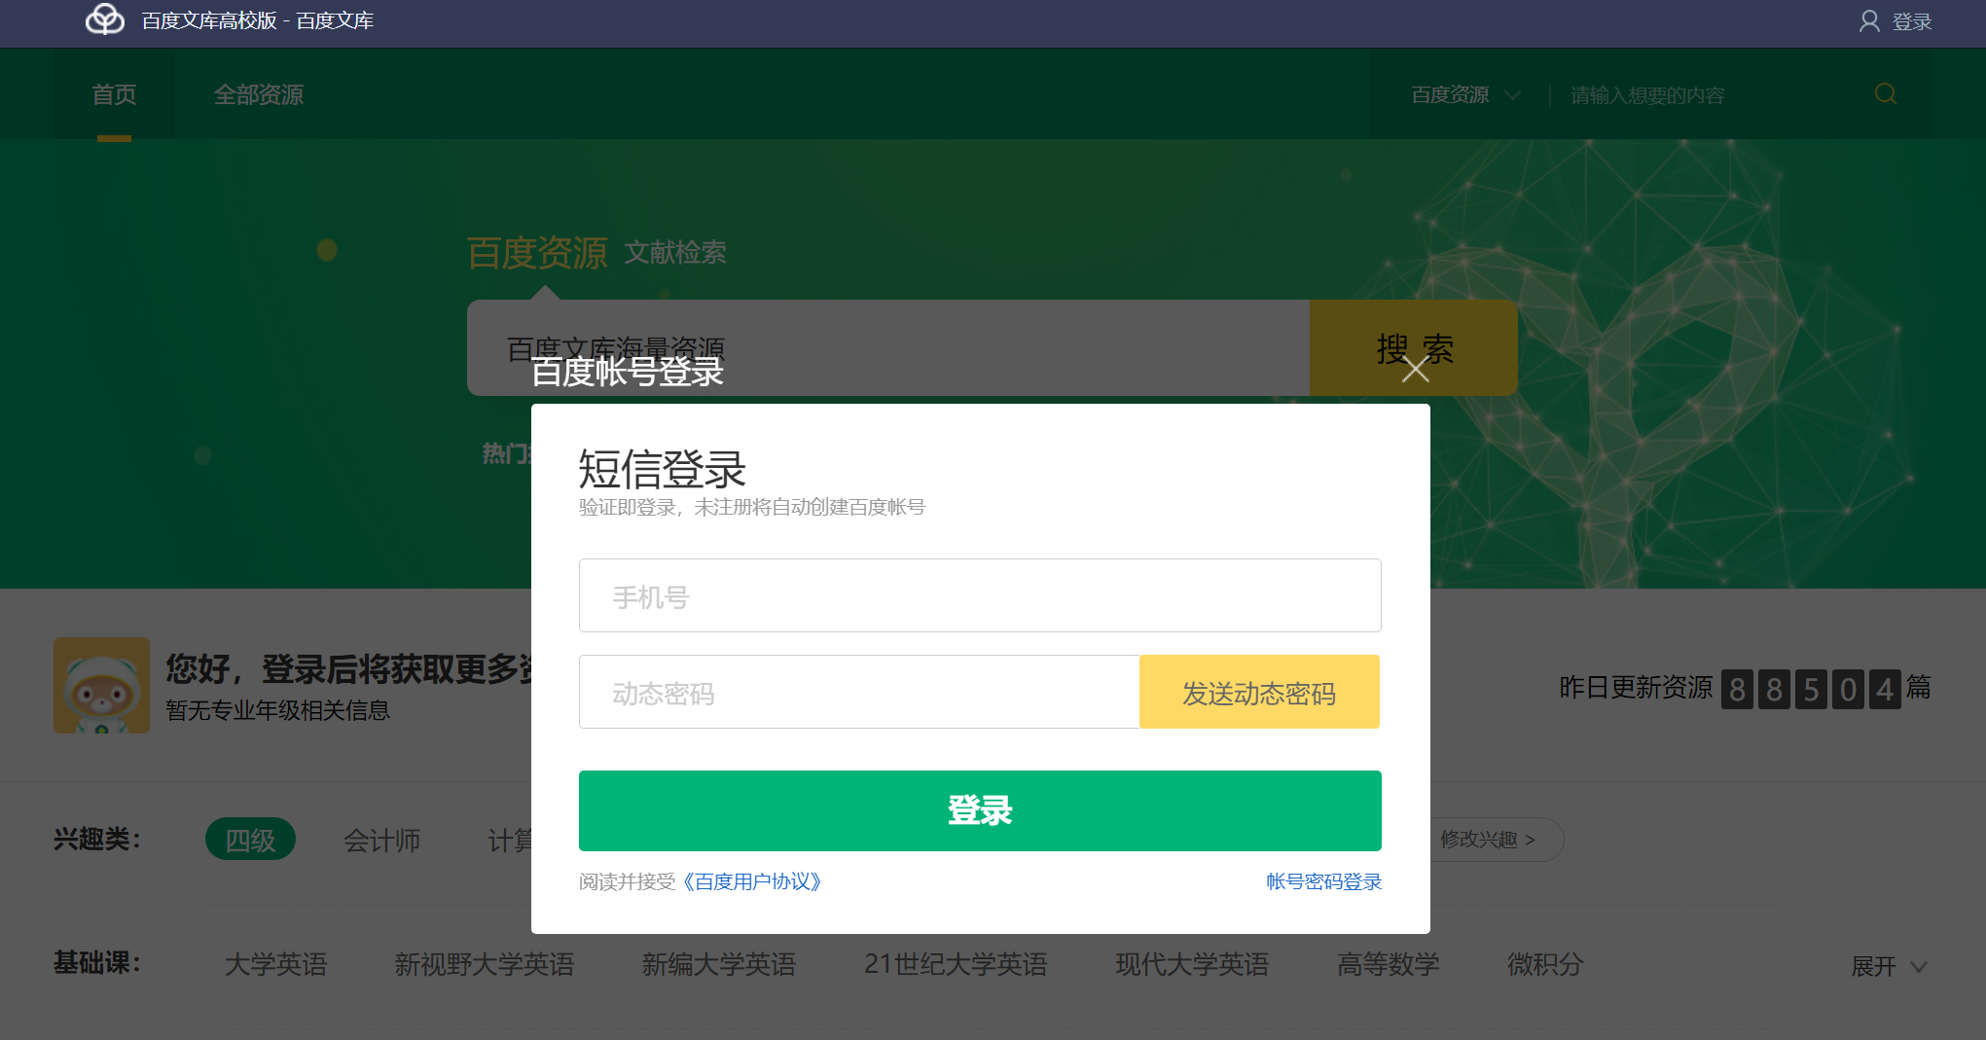Focus the 手机号 phone number field
Viewport: 1986px width, 1040px height.
pos(979,596)
